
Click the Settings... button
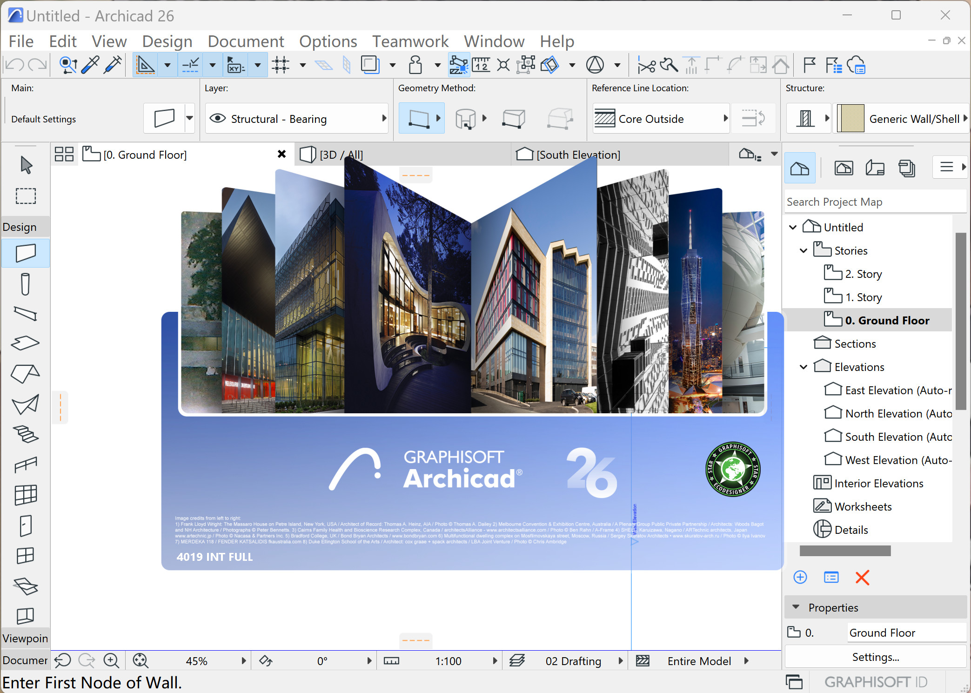pyautogui.click(x=875, y=657)
